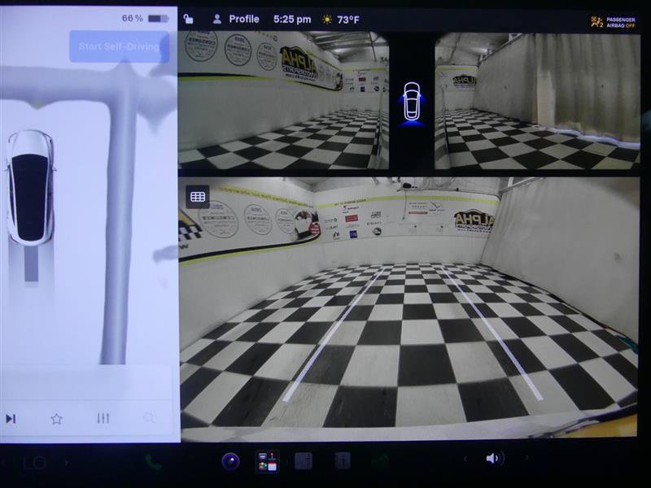Tap the volume speaker icon
The image size is (651, 488).
tap(495, 458)
